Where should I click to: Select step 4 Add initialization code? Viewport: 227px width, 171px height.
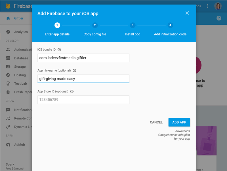[170, 25]
